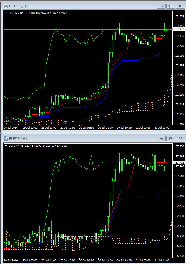Minimize the USDJPY,H1 chart window
Viewport: 186px width, 264px height.
tap(161, 6)
